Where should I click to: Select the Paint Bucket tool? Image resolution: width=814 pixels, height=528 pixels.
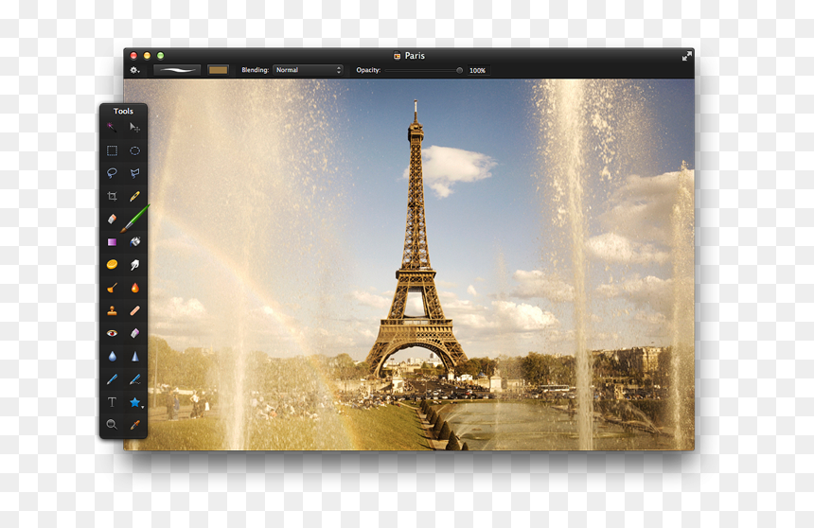click(x=134, y=241)
